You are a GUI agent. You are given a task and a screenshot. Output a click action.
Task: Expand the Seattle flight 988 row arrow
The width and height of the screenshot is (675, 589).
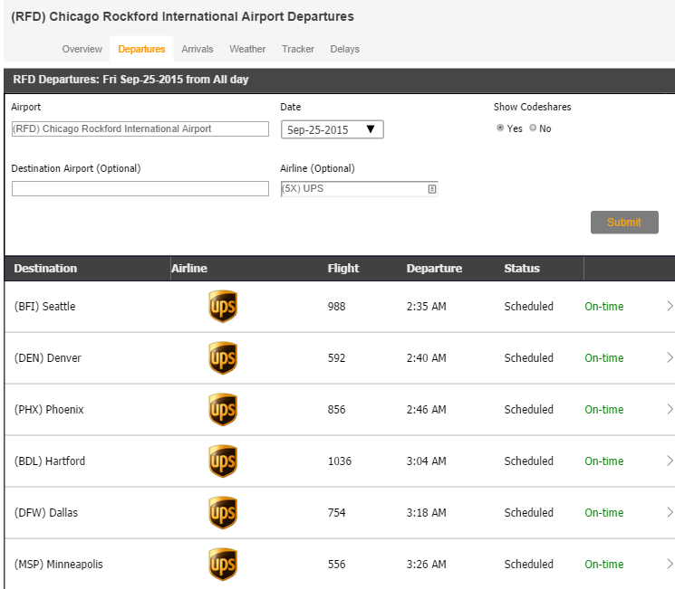670,307
